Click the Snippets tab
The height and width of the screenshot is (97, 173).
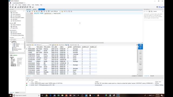(152, 76)
